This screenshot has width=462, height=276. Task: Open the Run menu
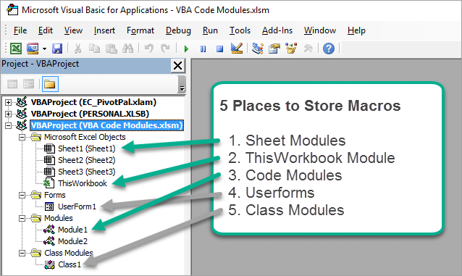(x=210, y=30)
